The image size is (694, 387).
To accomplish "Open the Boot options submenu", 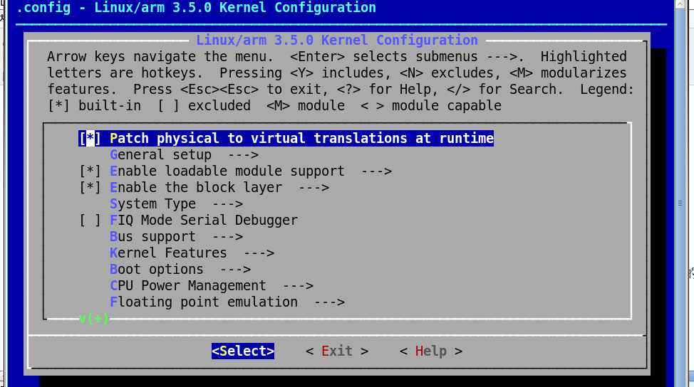I will point(180,269).
